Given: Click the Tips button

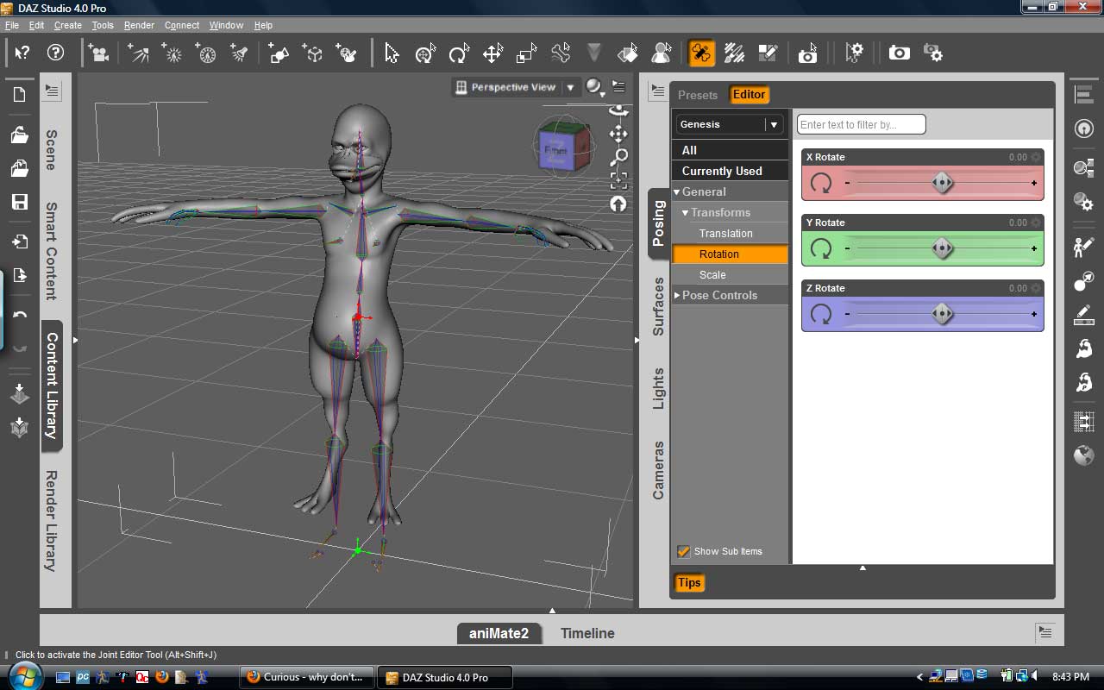Looking at the screenshot, I should pos(689,582).
